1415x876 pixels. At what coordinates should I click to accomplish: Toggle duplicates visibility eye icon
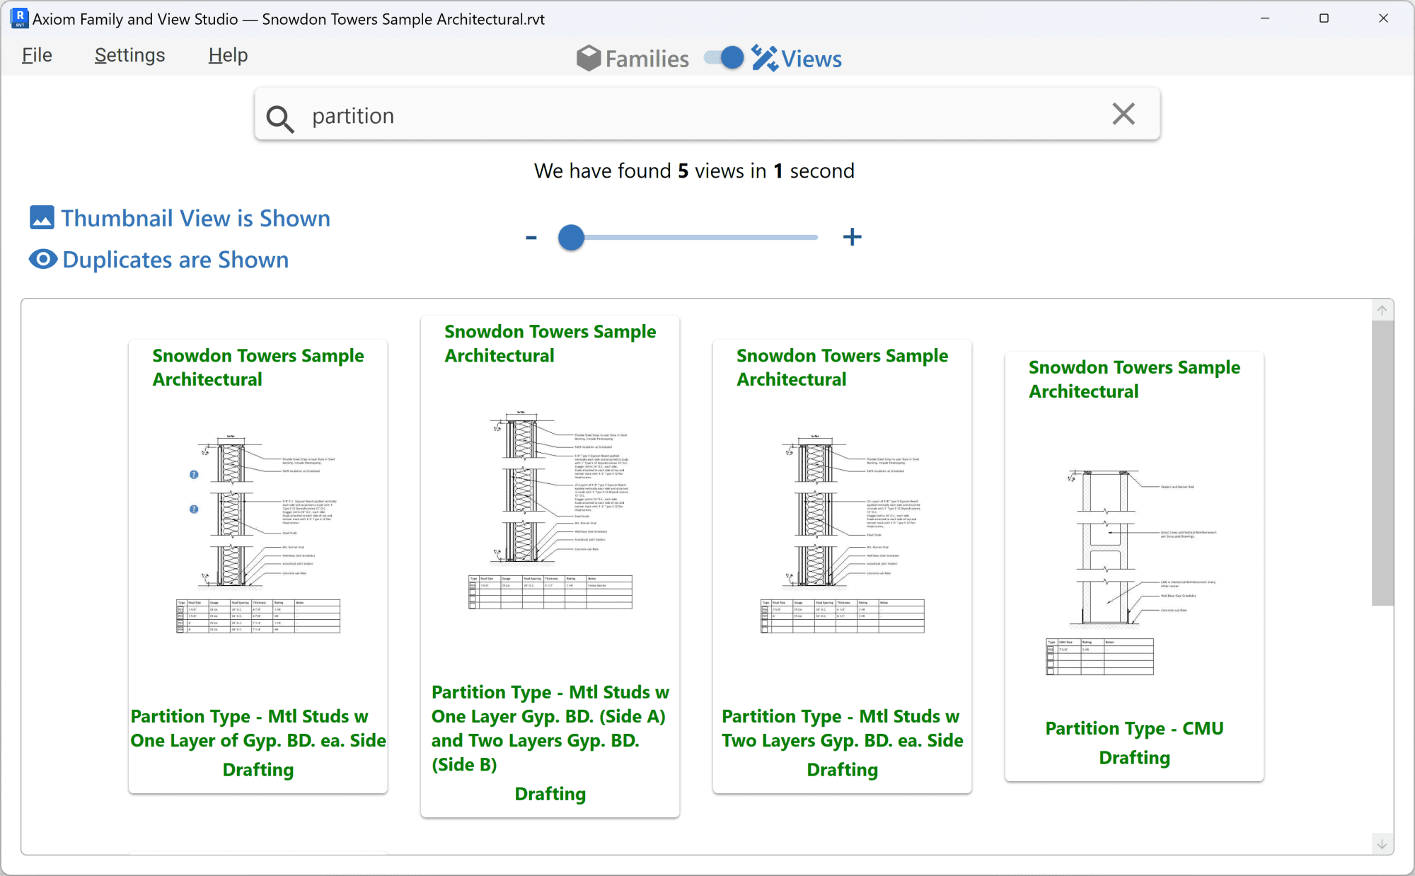pyautogui.click(x=43, y=260)
